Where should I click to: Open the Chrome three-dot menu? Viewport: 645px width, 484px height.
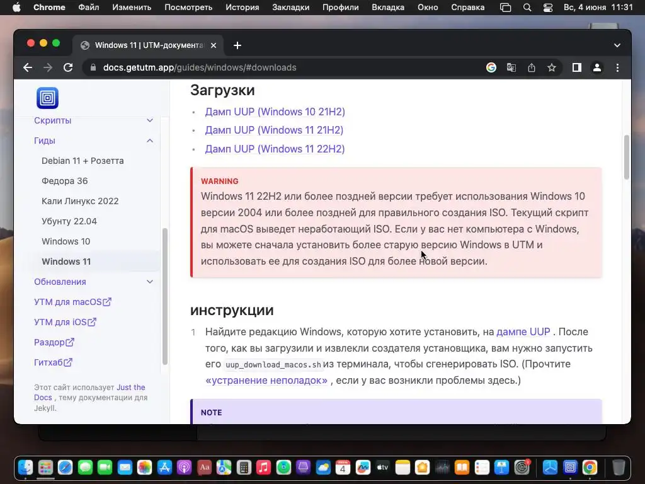617,67
